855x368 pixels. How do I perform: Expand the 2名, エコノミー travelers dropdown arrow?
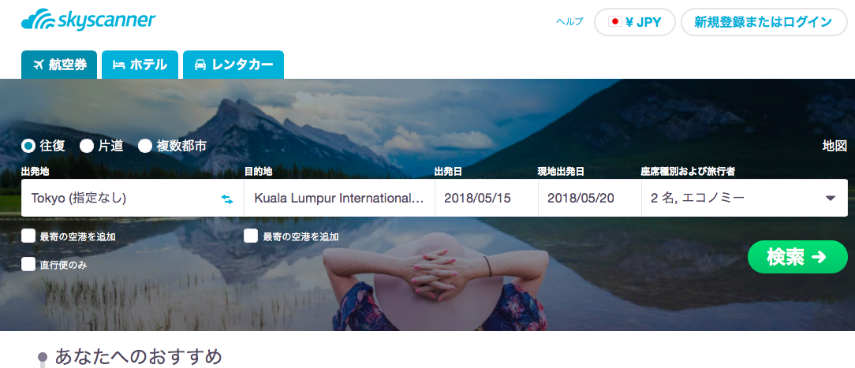pyautogui.click(x=831, y=198)
